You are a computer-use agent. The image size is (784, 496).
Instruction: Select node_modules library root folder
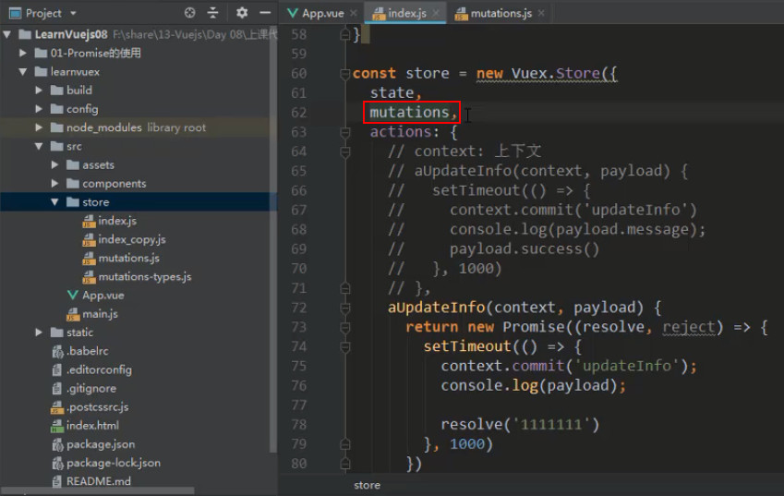point(136,127)
